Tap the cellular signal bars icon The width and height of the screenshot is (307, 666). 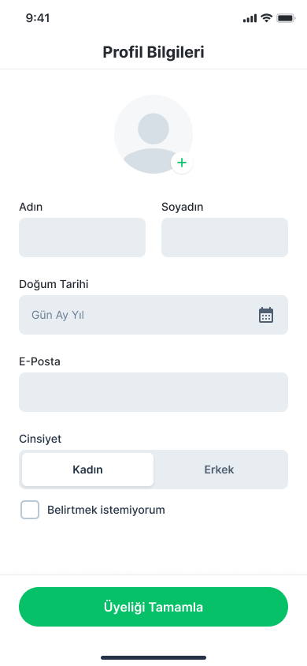click(x=250, y=18)
